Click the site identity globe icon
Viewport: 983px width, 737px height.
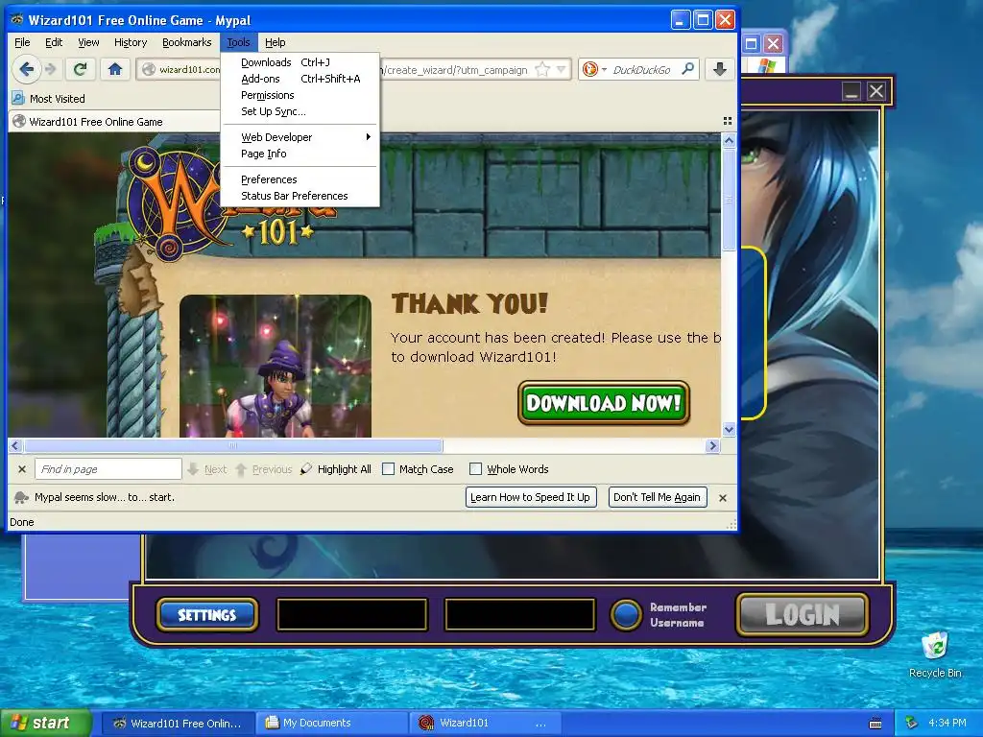coord(149,69)
